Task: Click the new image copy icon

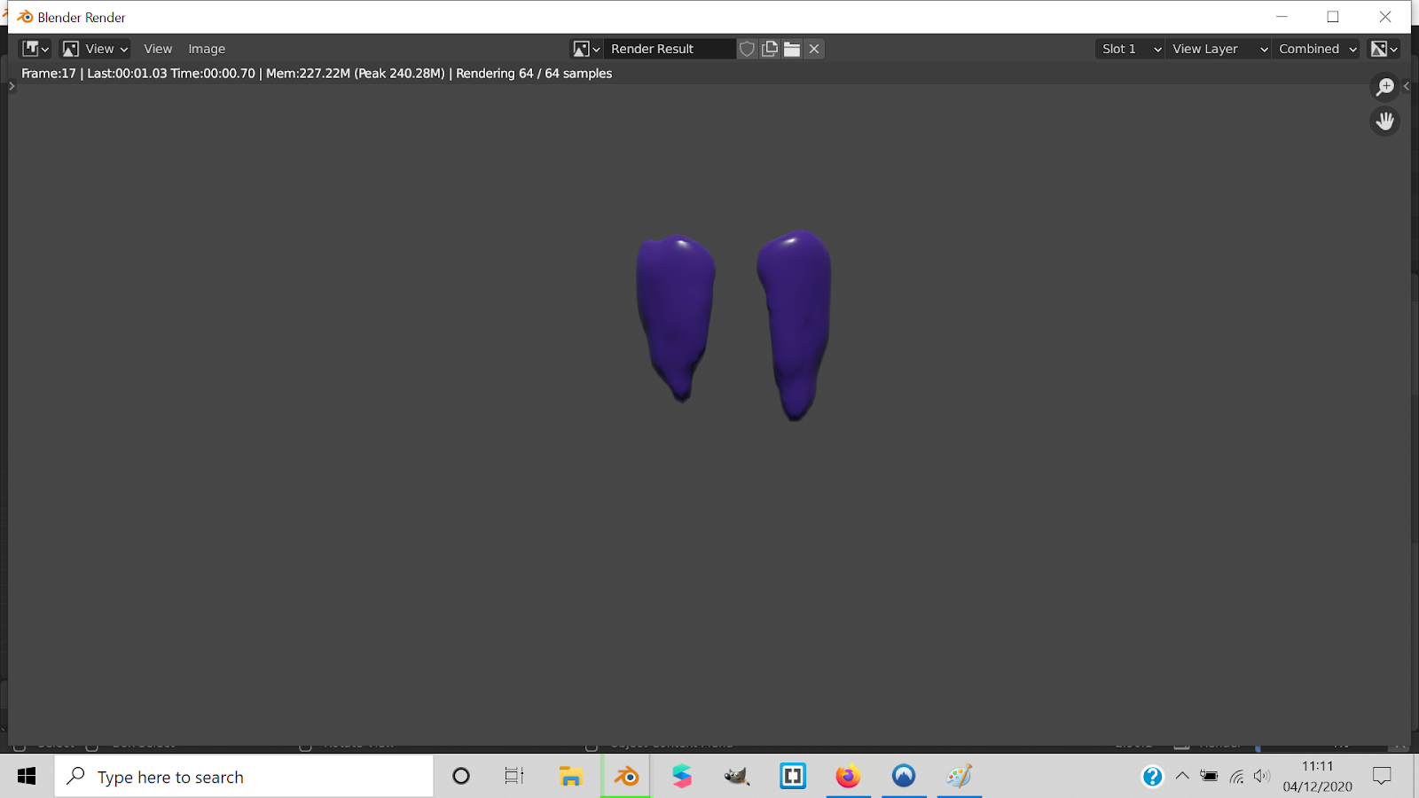Action: pyautogui.click(x=770, y=49)
